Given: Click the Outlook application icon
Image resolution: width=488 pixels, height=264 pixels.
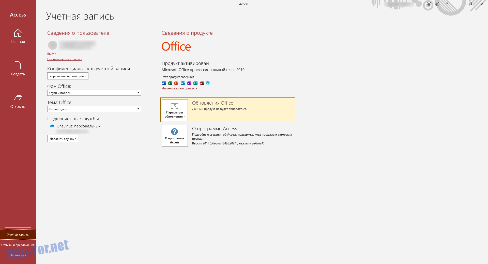Looking at the screenshot, I should point(183,83).
